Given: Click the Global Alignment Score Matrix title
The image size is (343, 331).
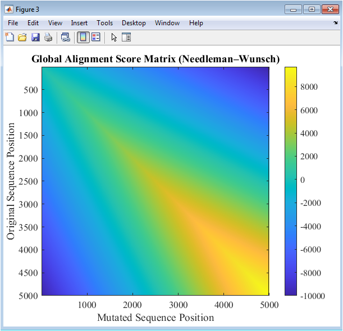Looking at the screenshot, I should pos(156,59).
